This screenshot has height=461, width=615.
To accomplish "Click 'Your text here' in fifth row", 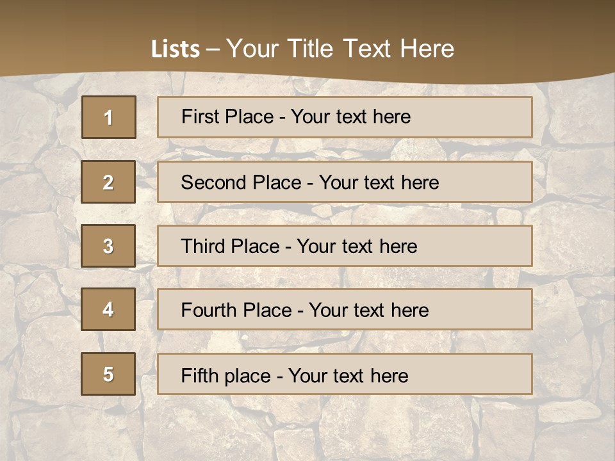I will 348,375.
